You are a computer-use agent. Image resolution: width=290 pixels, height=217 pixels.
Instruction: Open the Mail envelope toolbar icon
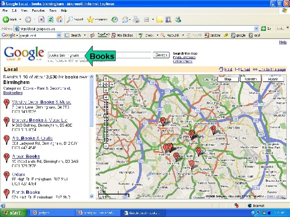click(125, 19)
